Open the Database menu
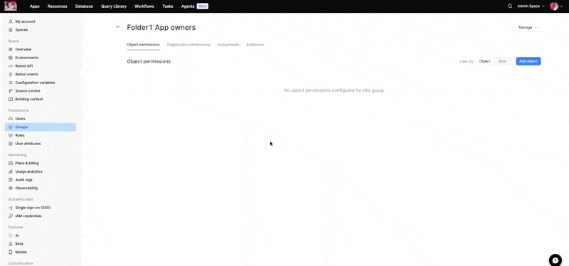 click(84, 6)
